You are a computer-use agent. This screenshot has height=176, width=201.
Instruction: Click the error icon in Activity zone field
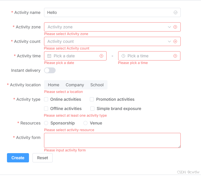[x=175, y=27]
